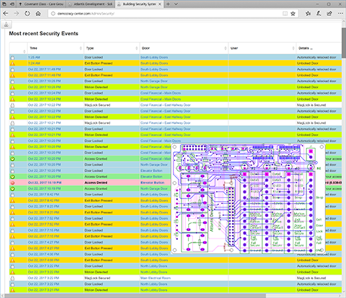Click the padlock icon on the 10:22 PM MagLock Secured row
The image size is (346, 298).
coord(12,105)
